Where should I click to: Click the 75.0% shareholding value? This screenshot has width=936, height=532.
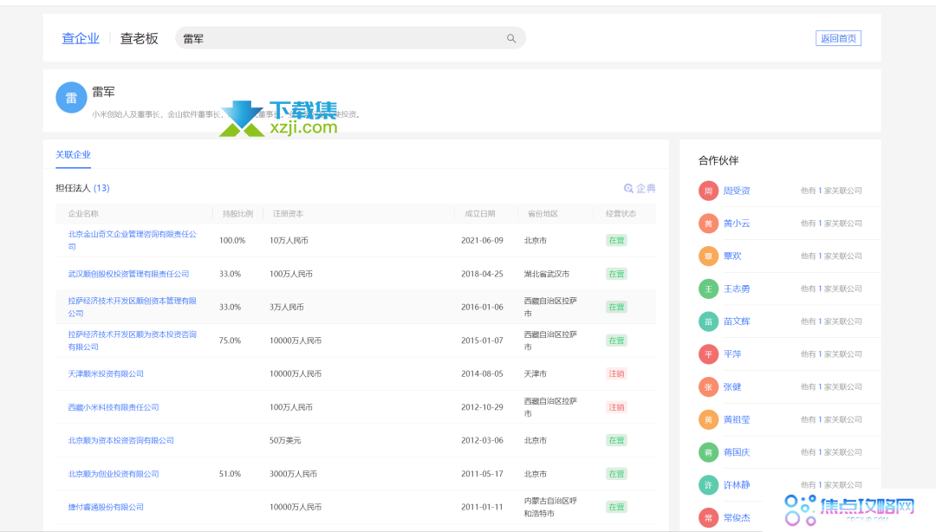pyautogui.click(x=230, y=341)
